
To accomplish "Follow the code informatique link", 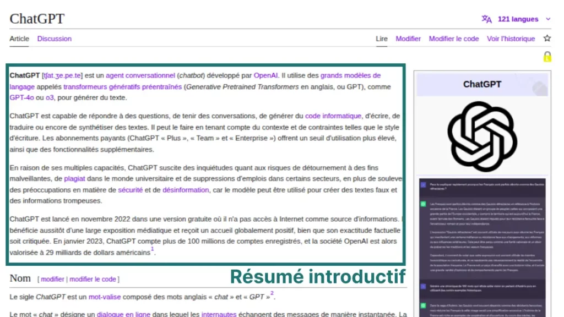I will click(333, 116).
